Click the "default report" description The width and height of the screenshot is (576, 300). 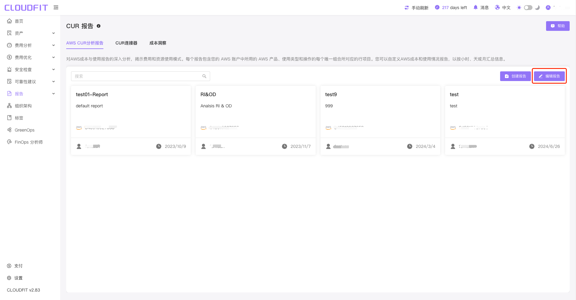pos(89,106)
